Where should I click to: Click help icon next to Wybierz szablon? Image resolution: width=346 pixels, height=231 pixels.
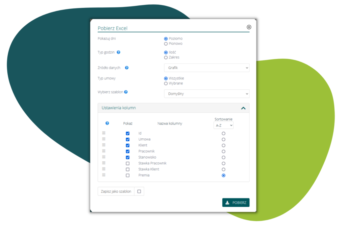pos(126,92)
